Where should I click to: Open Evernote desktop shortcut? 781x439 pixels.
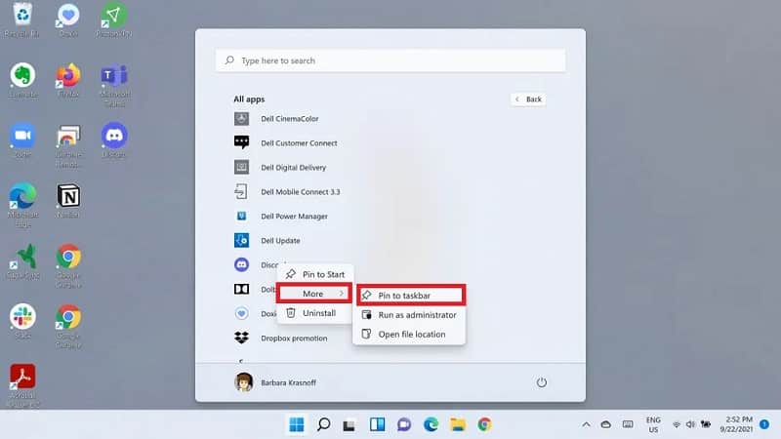[22, 80]
